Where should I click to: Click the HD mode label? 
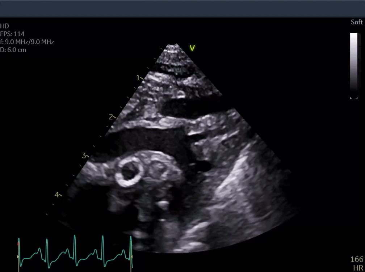click(4, 26)
